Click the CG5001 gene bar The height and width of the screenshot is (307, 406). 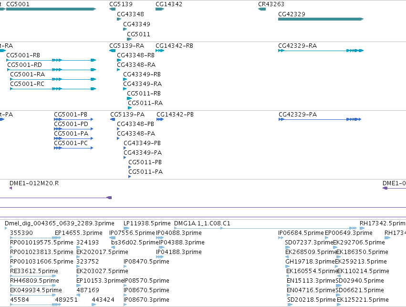pyautogui.click(x=51, y=9)
